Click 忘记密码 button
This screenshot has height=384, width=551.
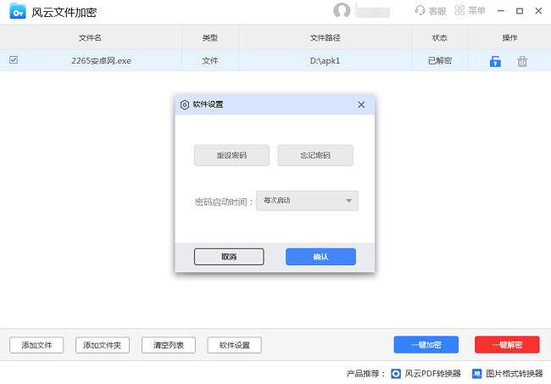point(315,155)
